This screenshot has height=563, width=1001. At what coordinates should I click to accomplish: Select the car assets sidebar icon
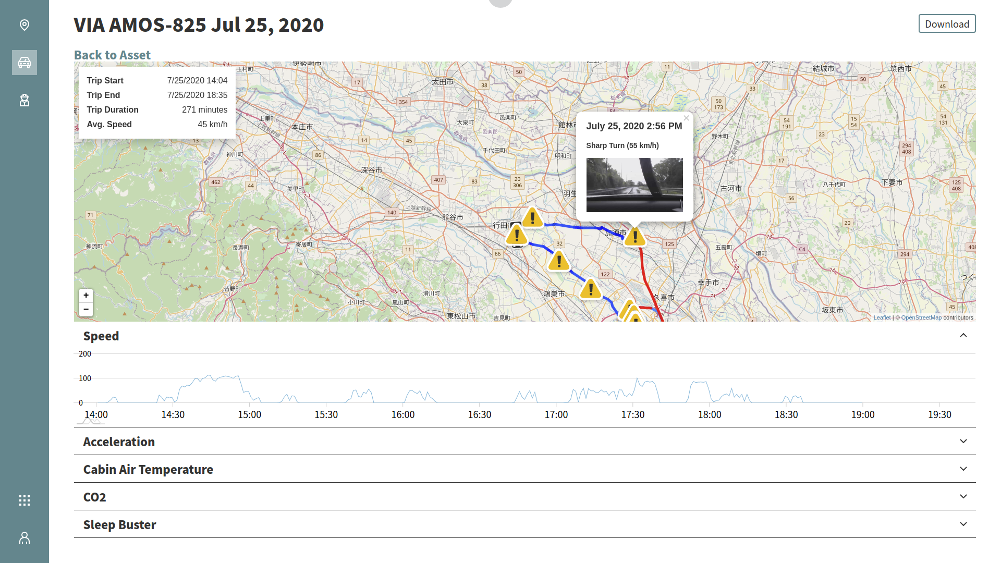coord(25,63)
